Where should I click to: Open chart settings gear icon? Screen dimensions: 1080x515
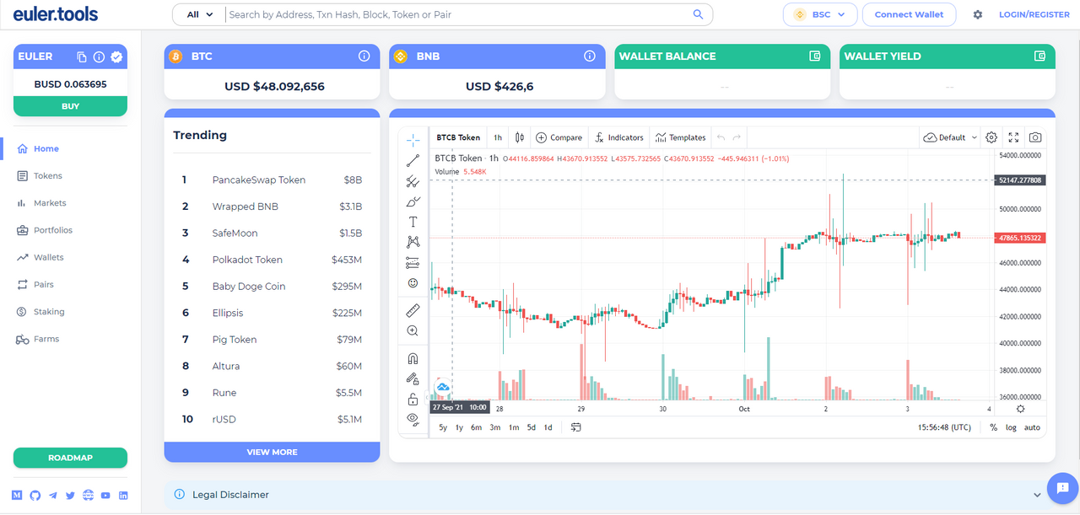coord(991,137)
